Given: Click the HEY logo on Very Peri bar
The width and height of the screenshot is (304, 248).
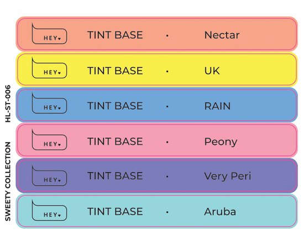Looking at the screenshot, I should pos(49,175).
